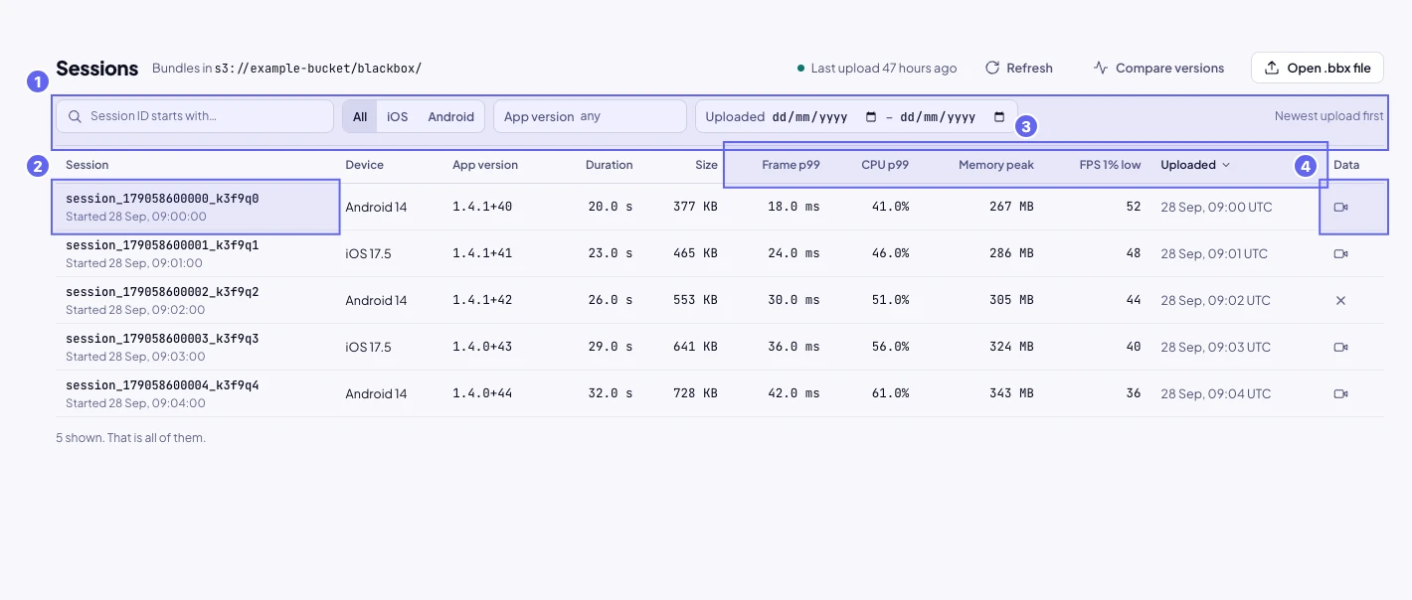This screenshot has width=1412, height=600.
Task: Click video icon for session ending k3f9q0
Action: (1340, 207)
